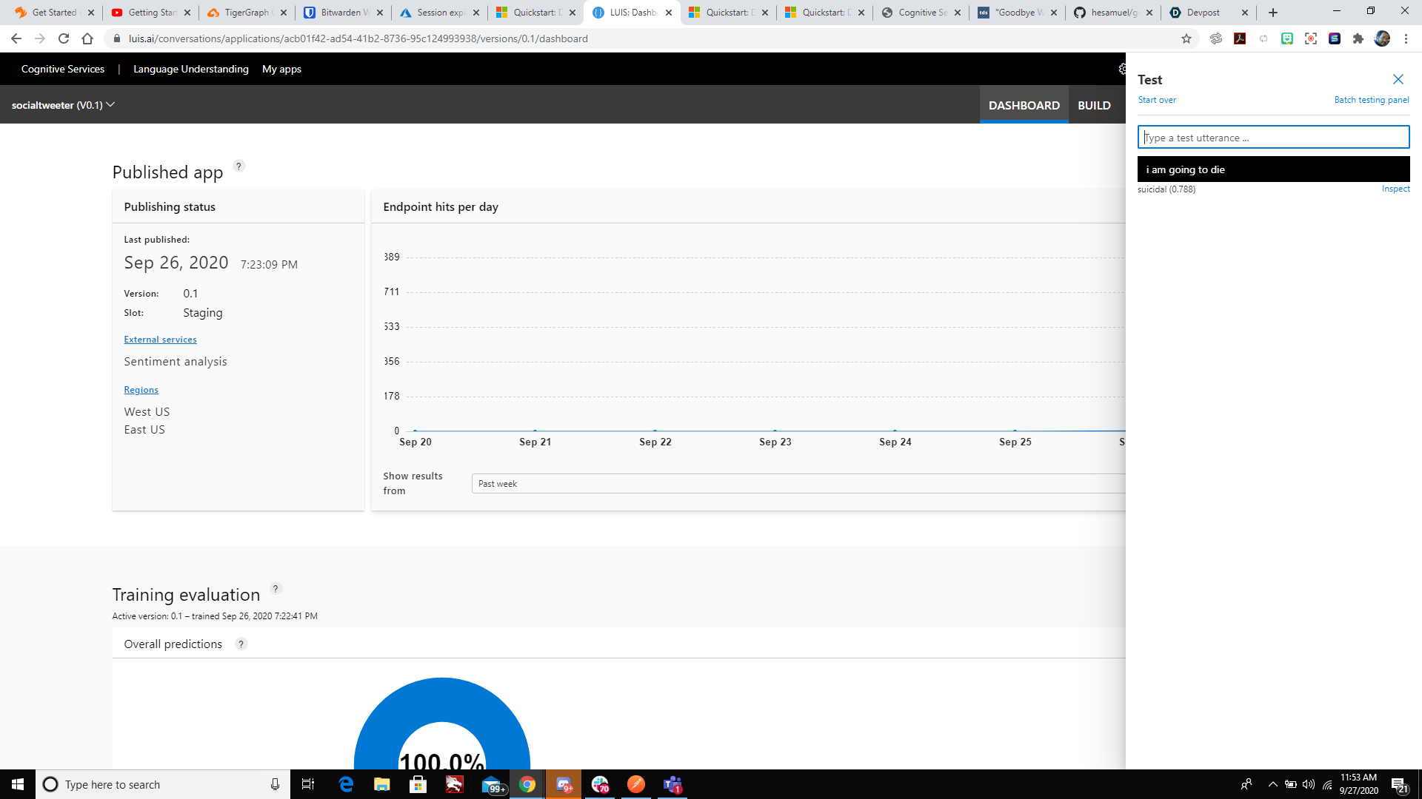Close the Test panel with X icon
The width and height of the screenshot is (1422, 799).
click(1398, 79)
